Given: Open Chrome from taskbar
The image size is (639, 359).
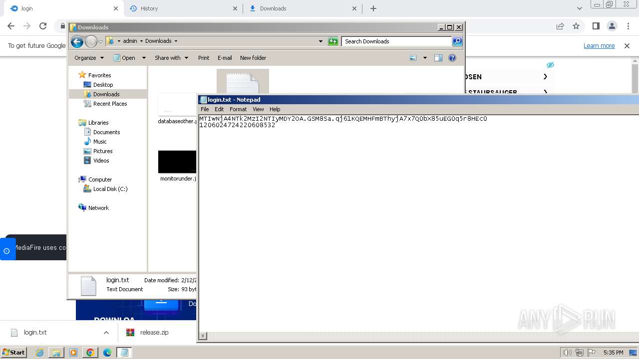Looking at the screenshot, I should tap(90, 353).
